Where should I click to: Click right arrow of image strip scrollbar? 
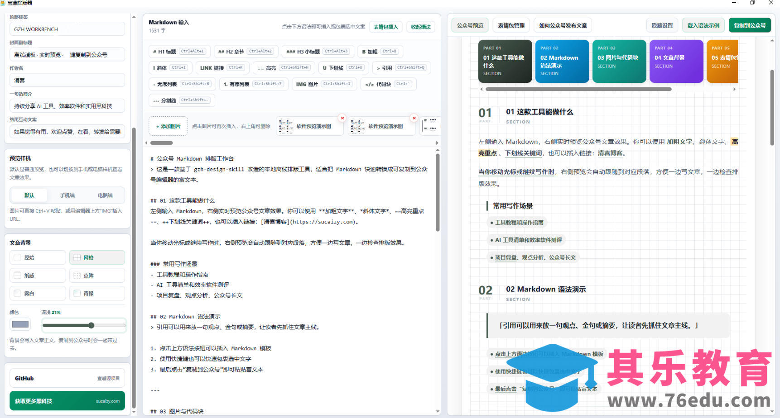[437, 143]
